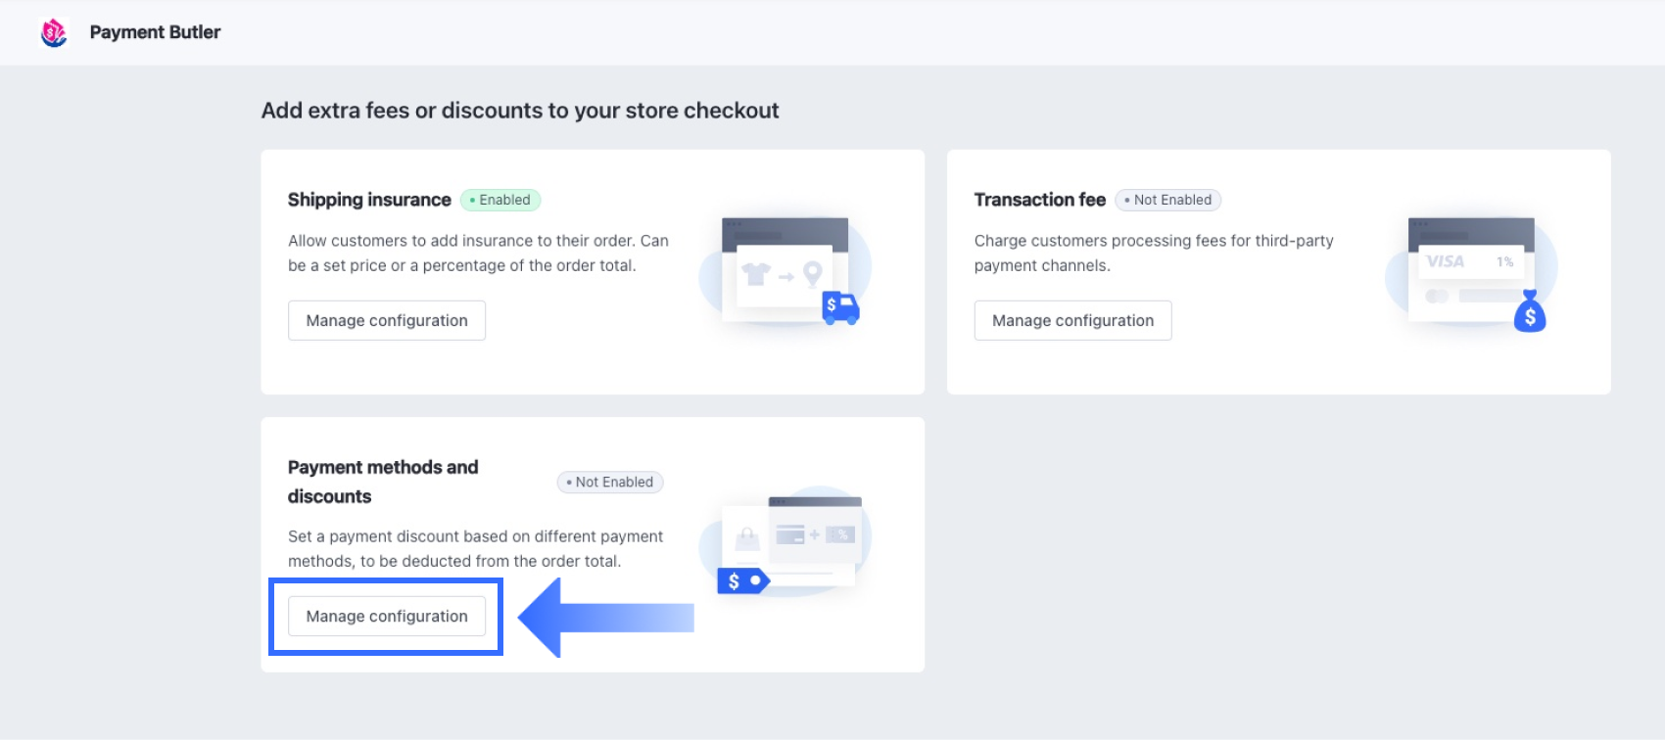Click the blue delivery truck icon
This screenshot has width=1665, height=740.
pos(840,307)
